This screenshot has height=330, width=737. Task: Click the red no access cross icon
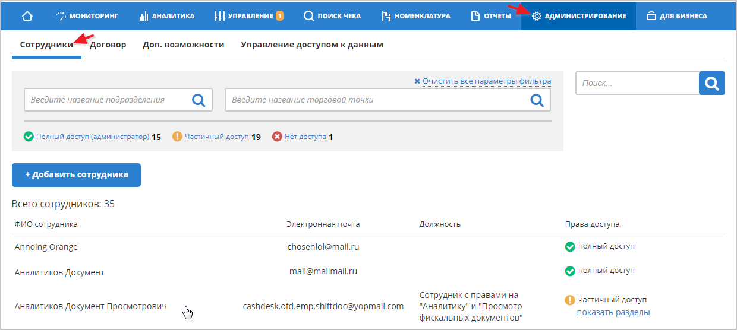coord(277,137)
